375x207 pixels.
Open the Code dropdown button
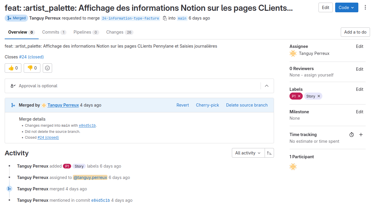(346, 8)
